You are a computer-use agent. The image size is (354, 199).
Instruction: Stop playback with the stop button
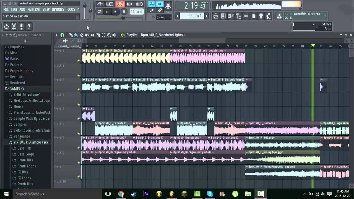pos(116,12)
